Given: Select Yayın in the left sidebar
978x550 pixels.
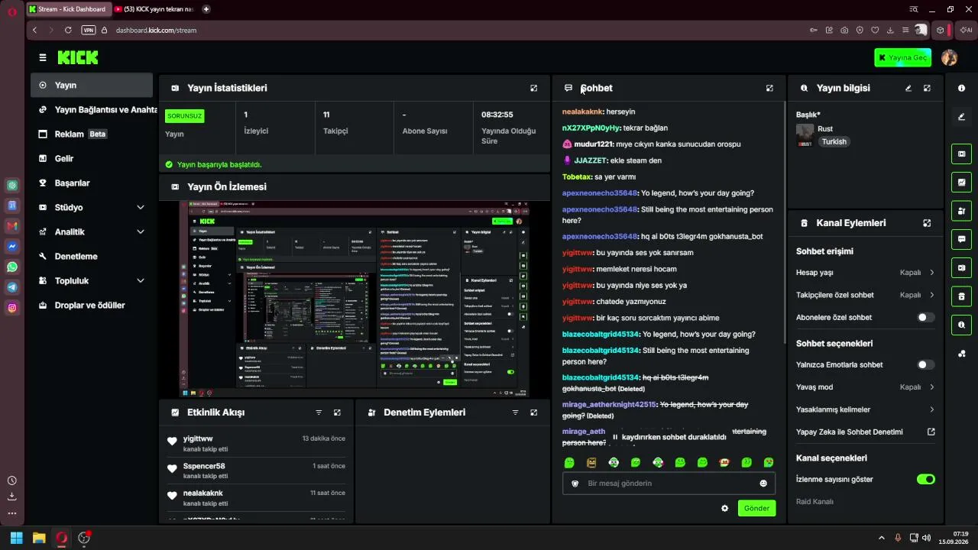Looking at the screenshot, I should click(92, 85).
